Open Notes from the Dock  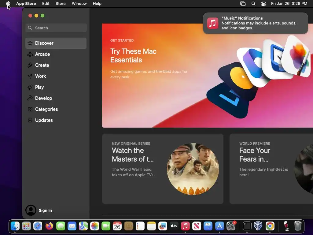pos(151,226)
